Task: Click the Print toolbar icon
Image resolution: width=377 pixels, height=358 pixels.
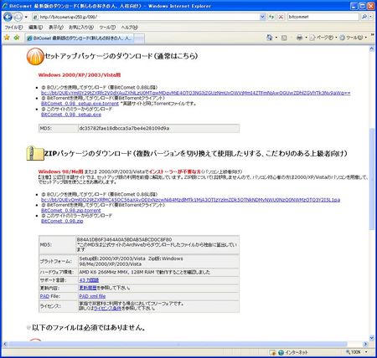Action: [299, 38]
